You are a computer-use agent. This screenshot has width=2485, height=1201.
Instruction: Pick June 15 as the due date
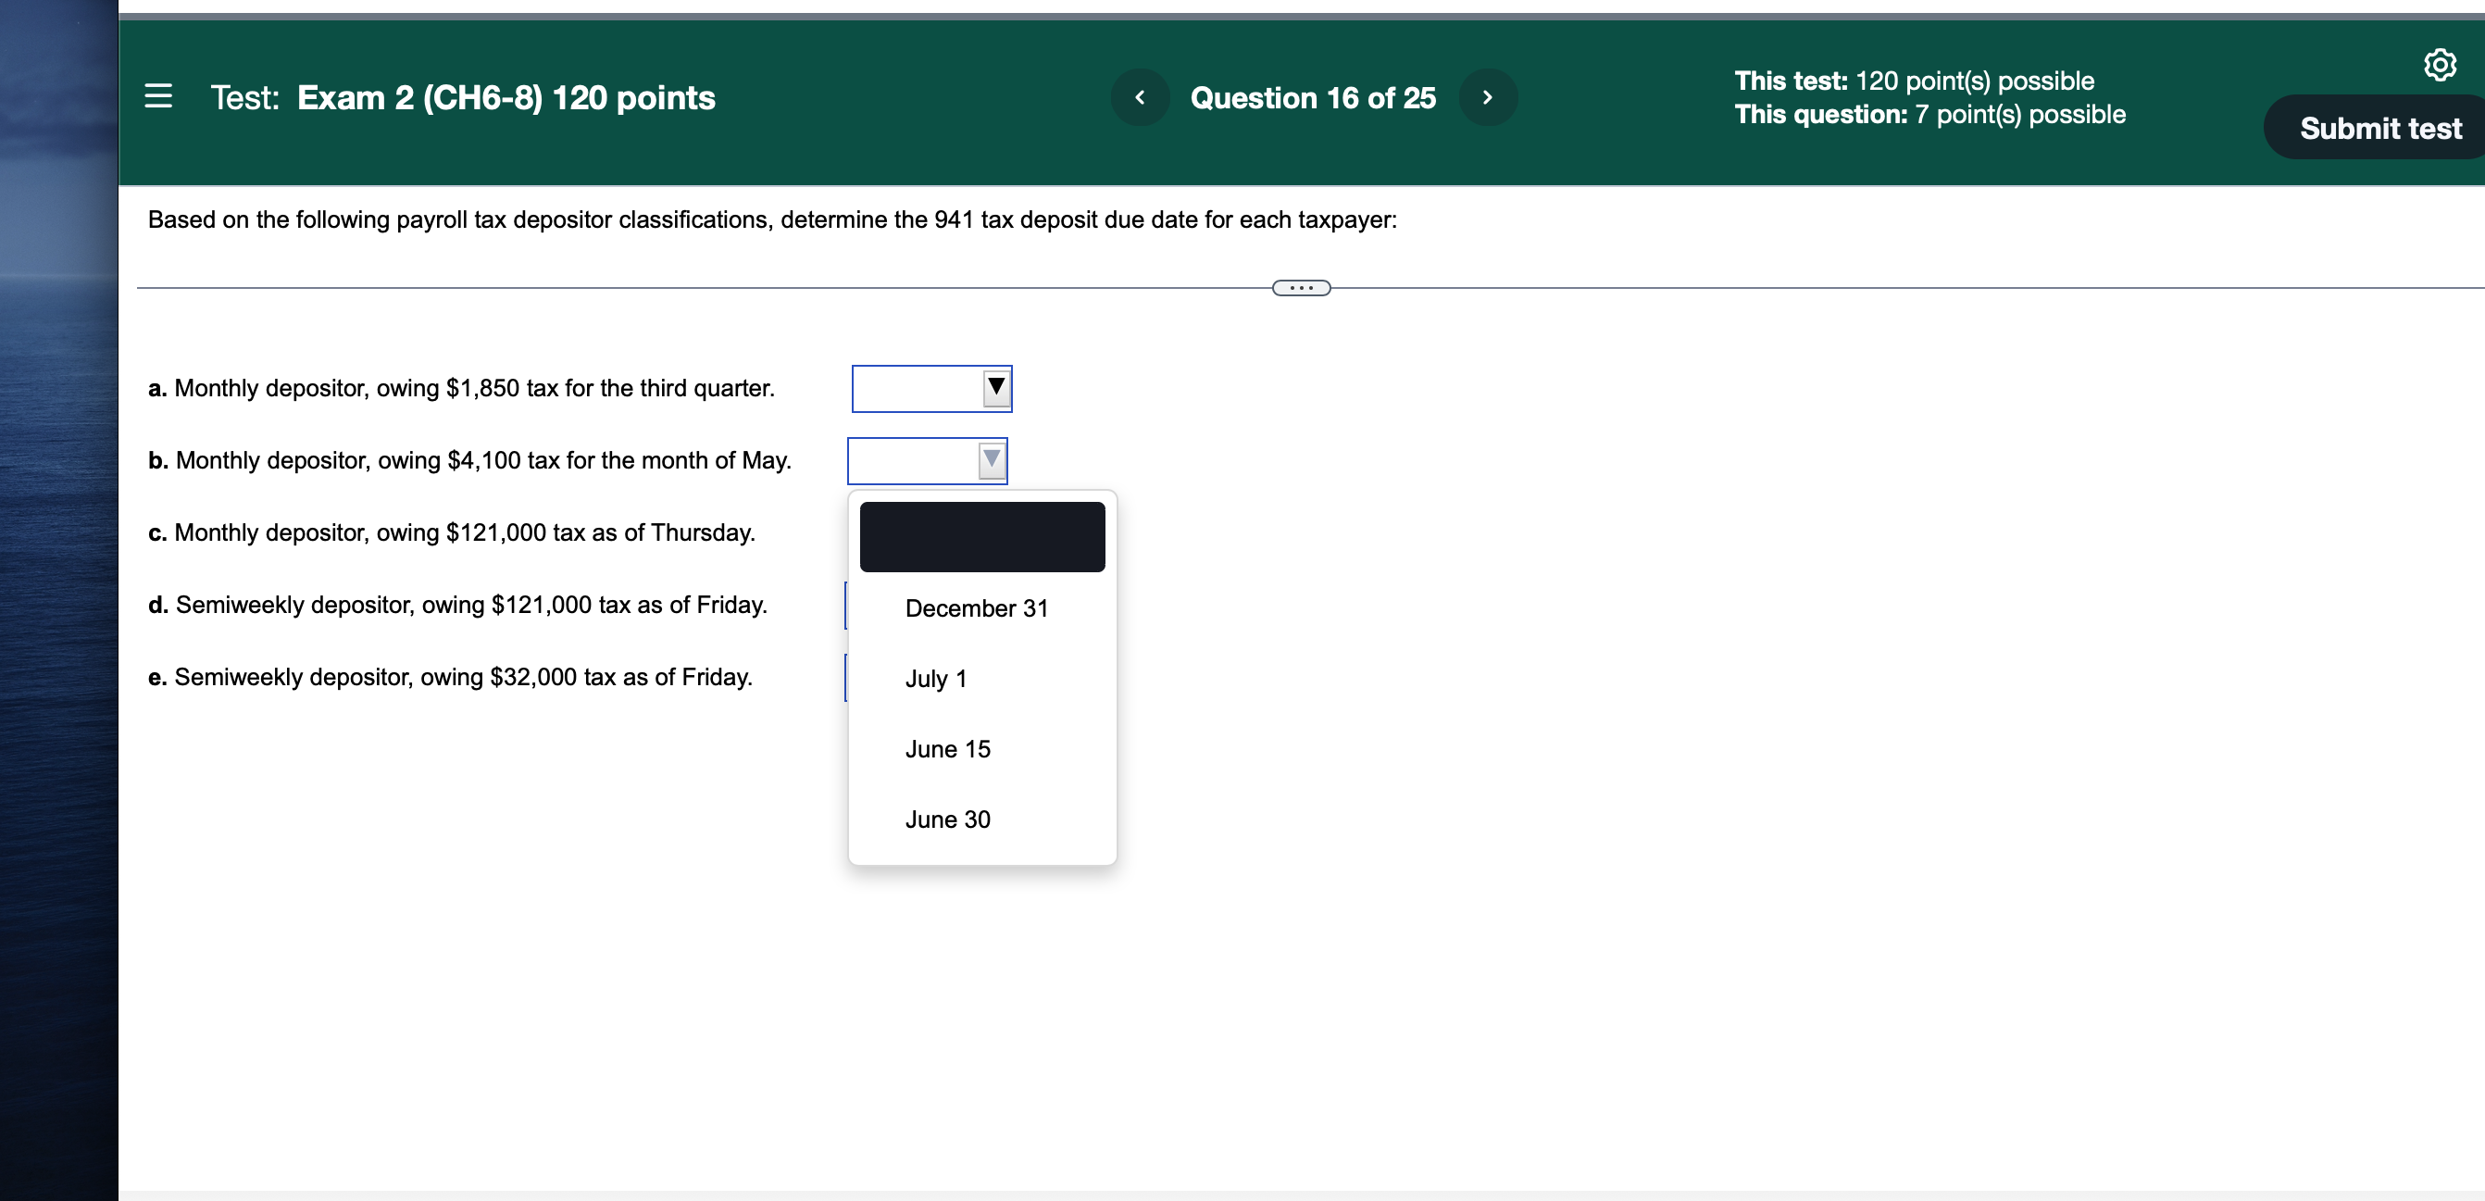coord(946,748)
